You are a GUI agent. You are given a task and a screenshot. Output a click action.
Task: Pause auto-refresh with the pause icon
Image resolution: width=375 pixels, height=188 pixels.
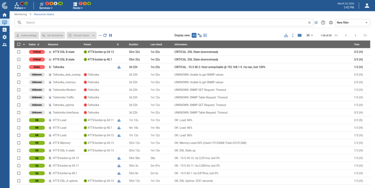coord(111,36)
